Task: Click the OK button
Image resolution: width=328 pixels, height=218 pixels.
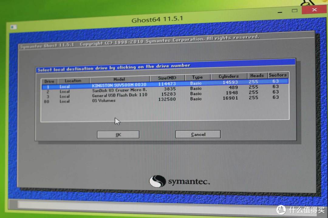Action: tap(118, 134)
